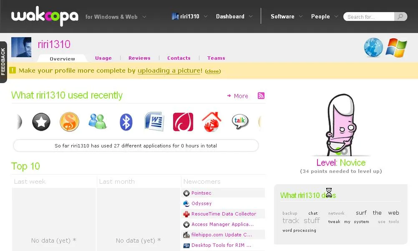Click the Windows logo platform icon
The image size is (418, 251).
[396, 48]
